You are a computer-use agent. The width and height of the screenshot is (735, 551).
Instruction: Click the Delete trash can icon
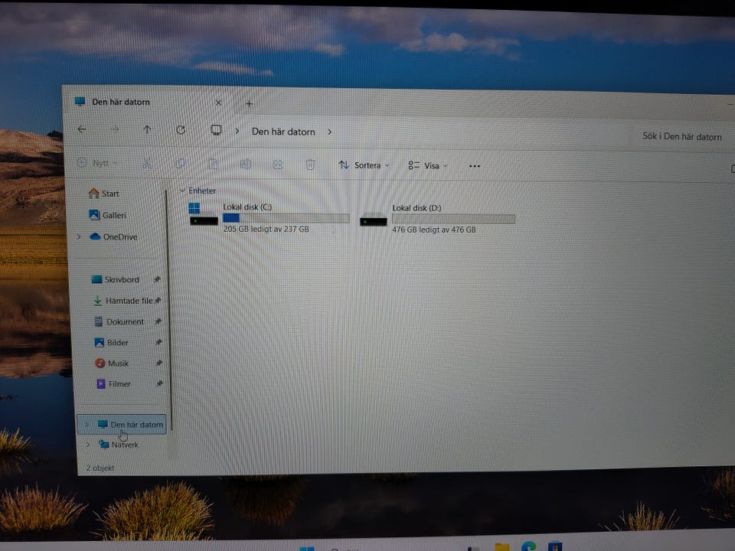310,165
